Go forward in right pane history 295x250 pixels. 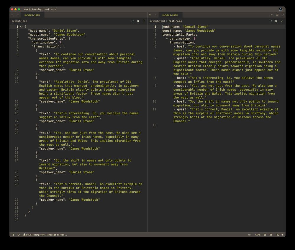155,15
